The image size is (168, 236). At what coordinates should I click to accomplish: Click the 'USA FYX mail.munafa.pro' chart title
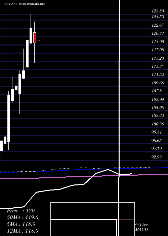click(x=24, y=4)
